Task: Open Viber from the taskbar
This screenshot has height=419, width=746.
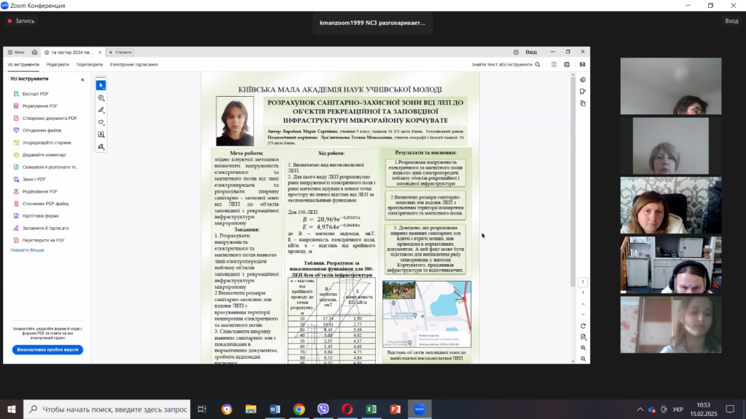Action: 323,409
